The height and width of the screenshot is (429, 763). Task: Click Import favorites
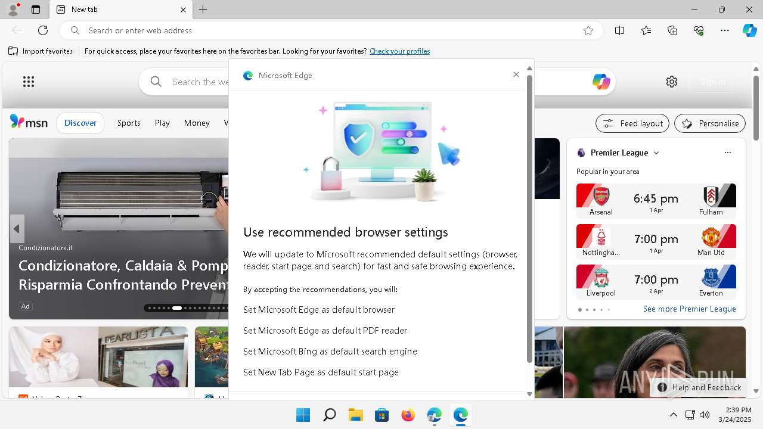pyautogui.click(x=41, y=51)
